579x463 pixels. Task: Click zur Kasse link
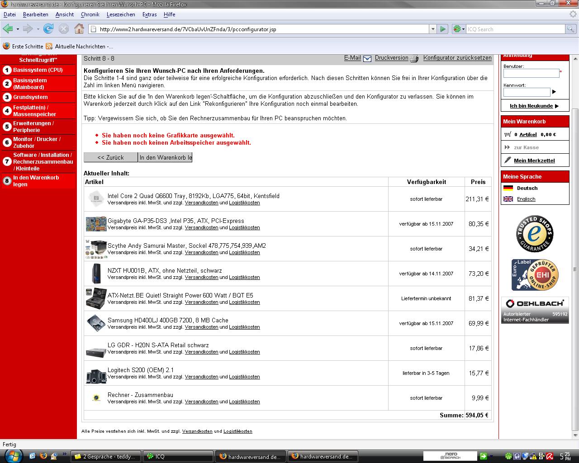coord(526,147)
